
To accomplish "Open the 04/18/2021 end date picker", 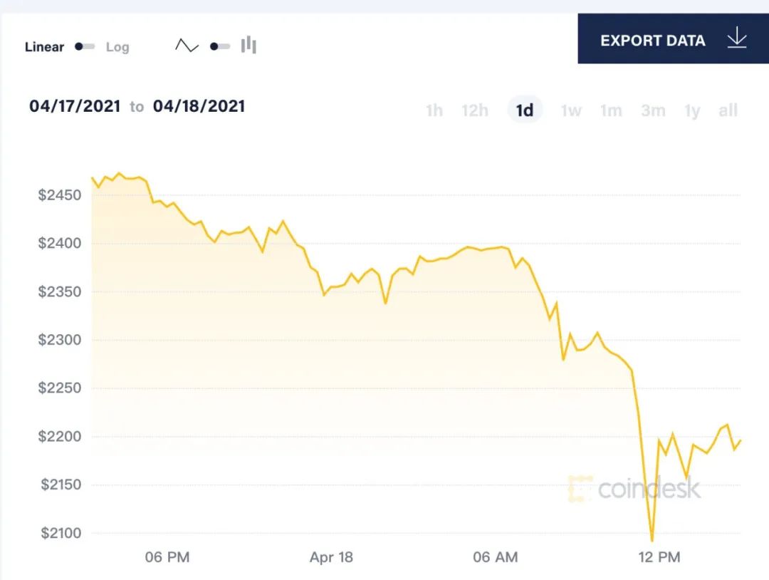I will 199,106.
